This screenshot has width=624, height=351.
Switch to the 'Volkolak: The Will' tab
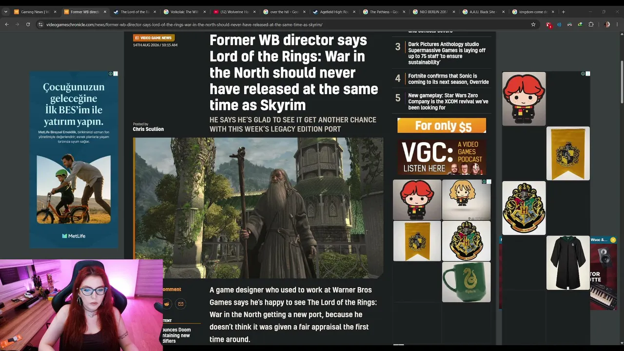(184, 12)
